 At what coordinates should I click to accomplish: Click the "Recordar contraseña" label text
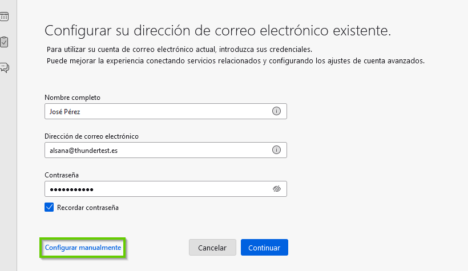(x=88, y=208)
